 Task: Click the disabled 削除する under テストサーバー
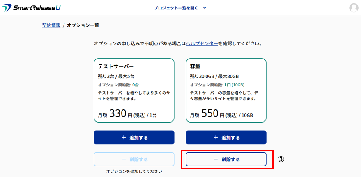point(134,159)
